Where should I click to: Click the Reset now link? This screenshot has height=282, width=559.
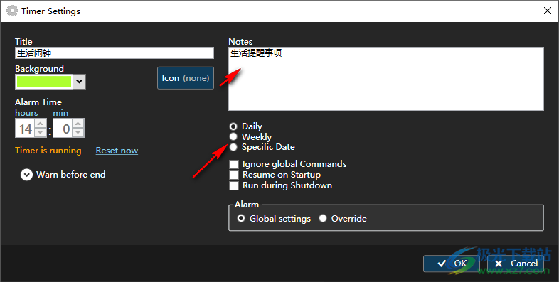point(117,151)
